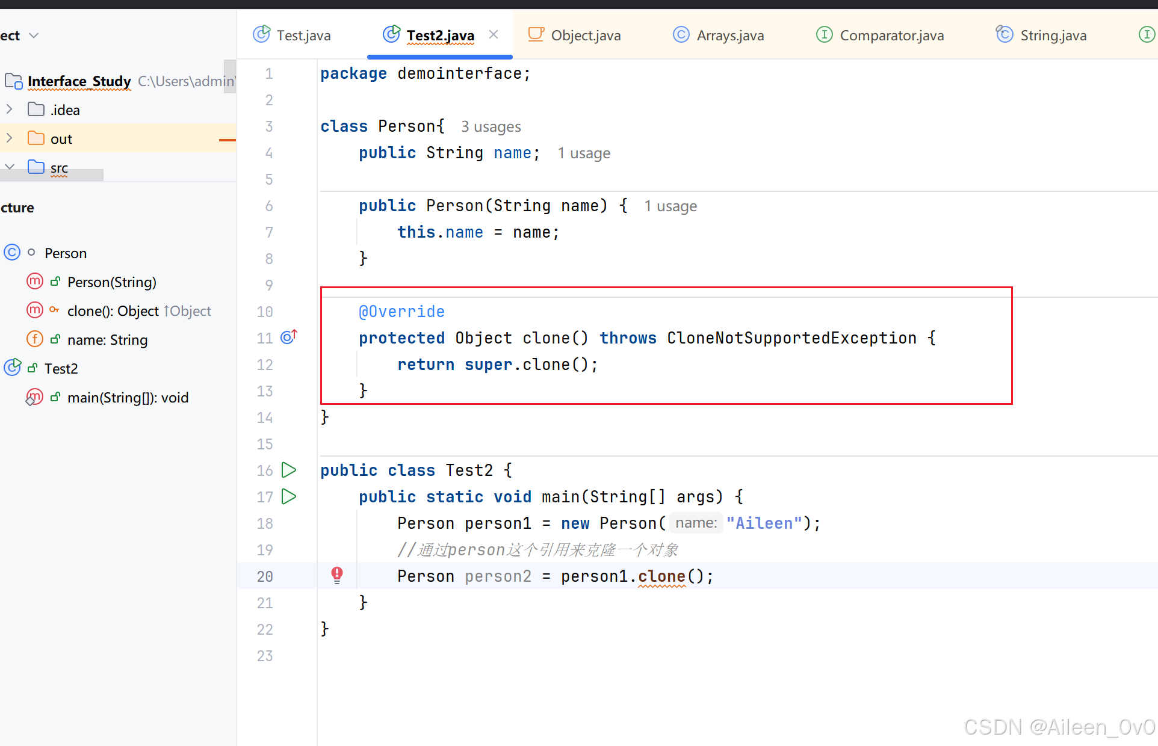Select main(String[]): void in Structure
Viewport: 1158px width, 746px height.
pyautogui.click(x=128, y=398)
